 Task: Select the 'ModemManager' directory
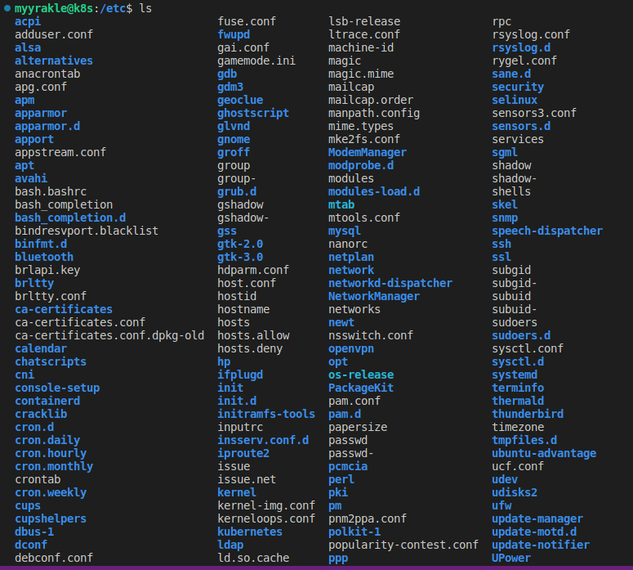pyautogui.click(x=368, y=152)
